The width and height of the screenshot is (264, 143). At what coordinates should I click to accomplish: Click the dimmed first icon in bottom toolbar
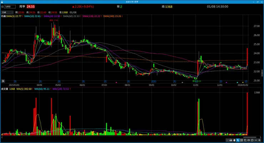point(227,140)
